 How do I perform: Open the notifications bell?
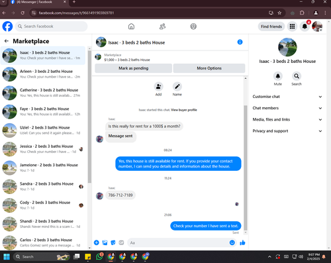coord(305,26)
